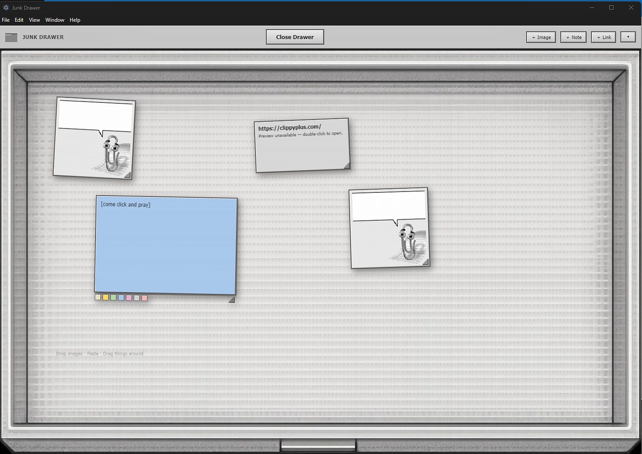Minimize the Junk Drawer window

[x=591, y=8]
